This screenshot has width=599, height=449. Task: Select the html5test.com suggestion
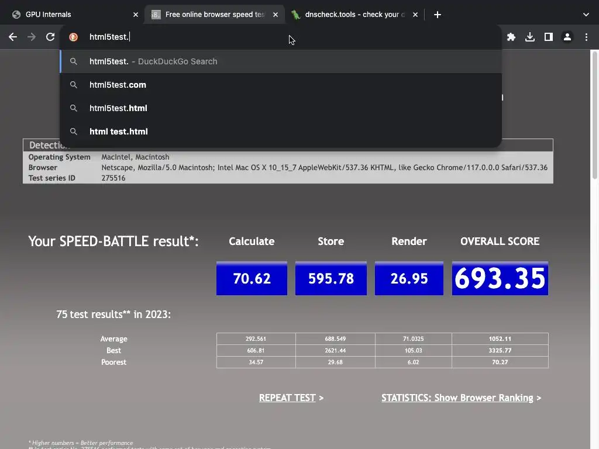[281, 85]
